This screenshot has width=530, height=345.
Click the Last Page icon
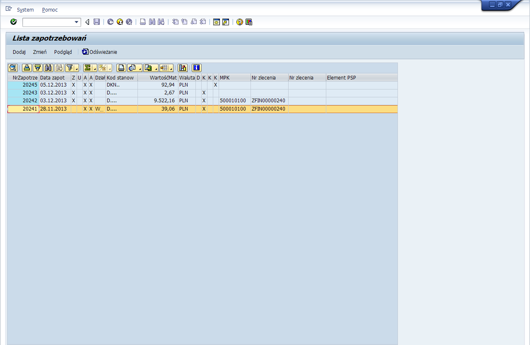[202, 22]
